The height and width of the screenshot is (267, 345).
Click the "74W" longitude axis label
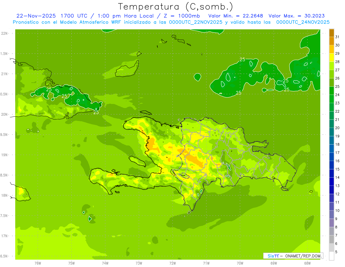point(105,264)
